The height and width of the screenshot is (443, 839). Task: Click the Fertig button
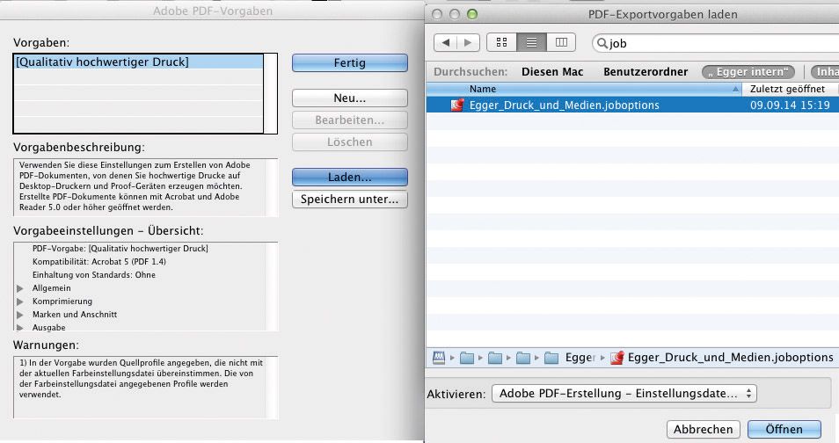pos(349,62)
